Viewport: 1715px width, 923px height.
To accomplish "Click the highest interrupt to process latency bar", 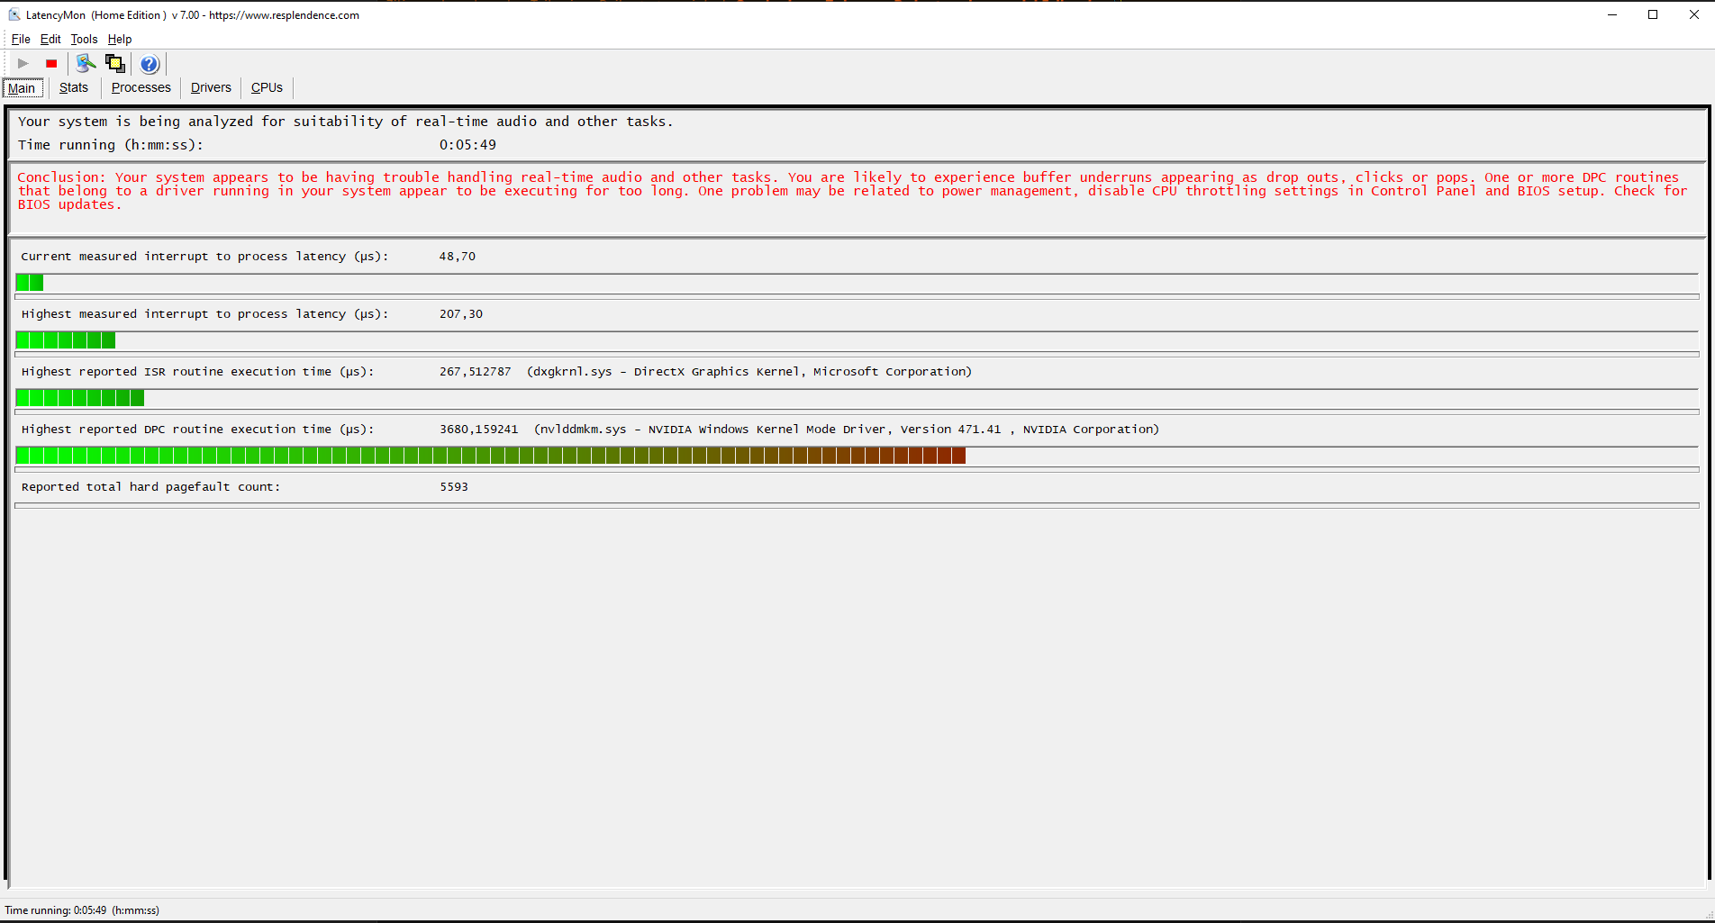I will tap(857, 340).
